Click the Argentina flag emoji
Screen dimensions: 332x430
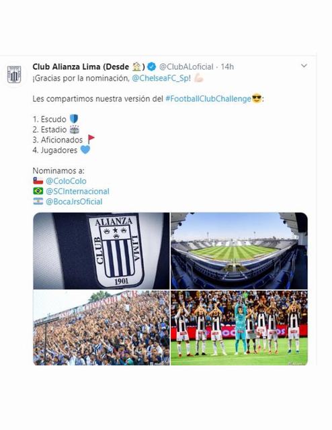coord(38,202)
